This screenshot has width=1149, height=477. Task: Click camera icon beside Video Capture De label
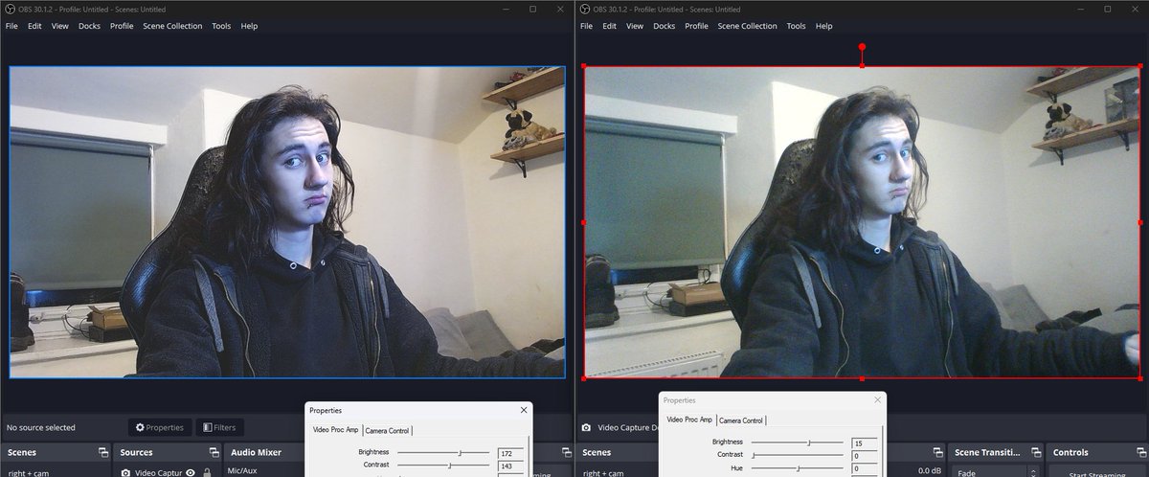586,427
